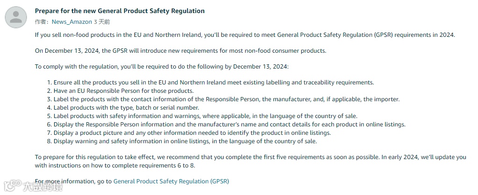Click list item 6 about manufacturer's contact details
The height and width of the screenshot is (195, 478).
(x=229, y=124)
